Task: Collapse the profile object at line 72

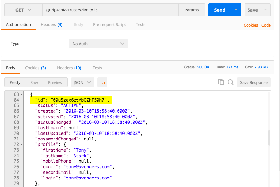Action: pos(21,144)
